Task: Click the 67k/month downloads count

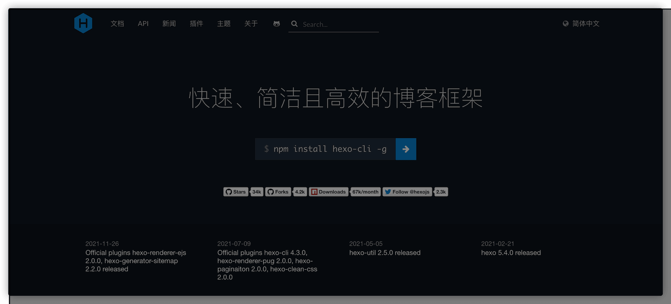Action: [365, 192]
